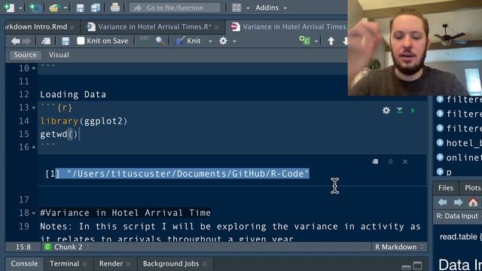Image resolution: width=482 pixels, height=271 pixels.
Task: Run spell check with ABC icon
Action: click(144, 40)
